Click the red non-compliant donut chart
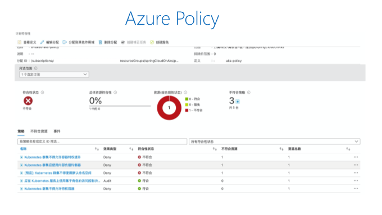This screenshot has width=382, height=215. tap(169, 108)
